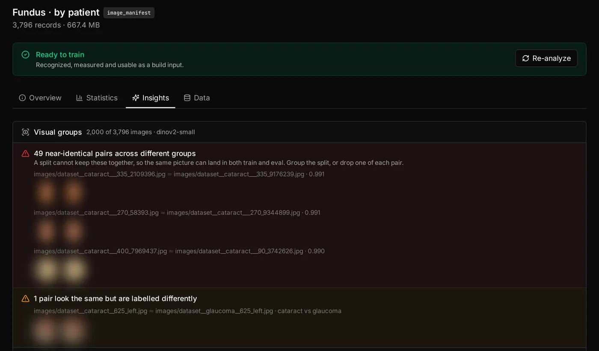Click the green Ready to train checkmark icon
This screenshot has height=351, width=599.
pos(26,55)
